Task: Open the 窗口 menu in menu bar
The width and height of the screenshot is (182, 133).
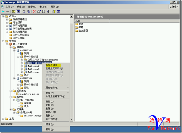Action: coord(43,7)
